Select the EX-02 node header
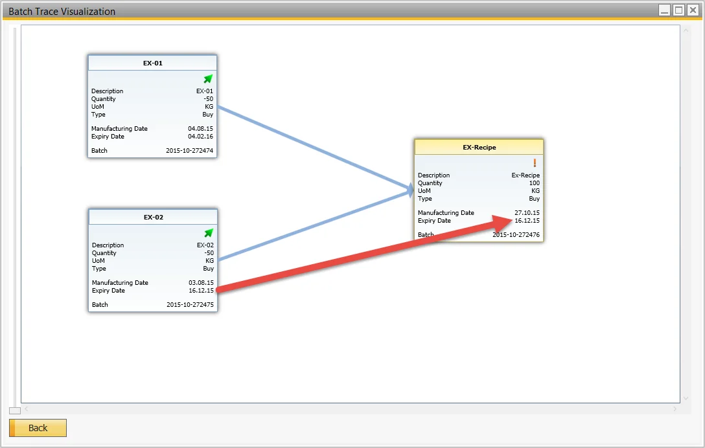The image size is (705, 448). click(x=154, y=217)
